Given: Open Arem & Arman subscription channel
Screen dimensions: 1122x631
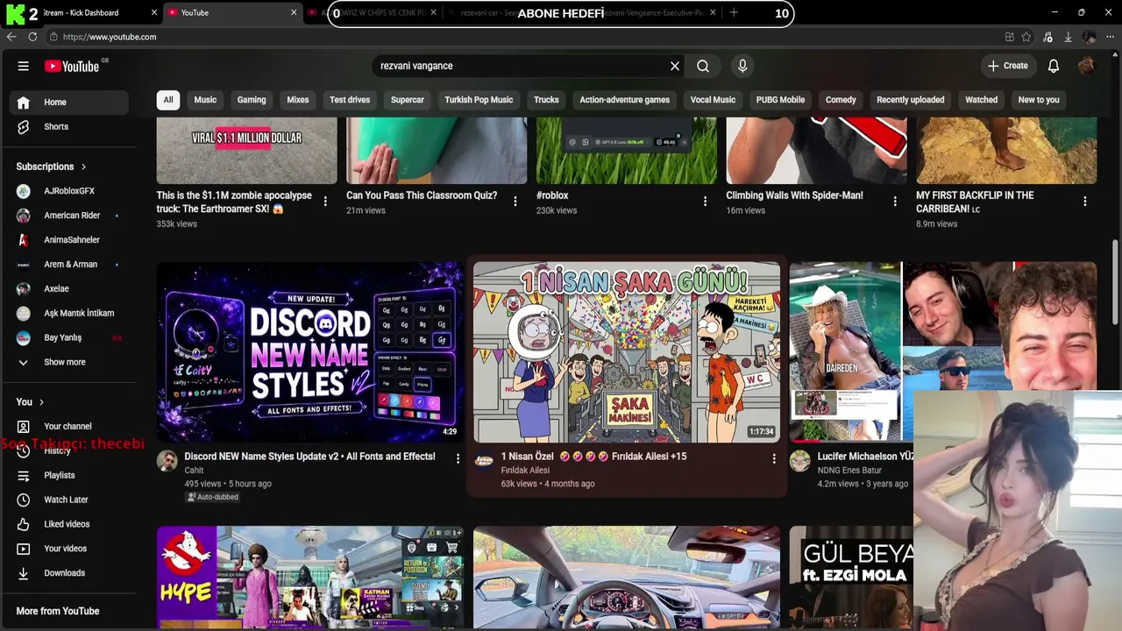Looking at the screenshot, I should [70, 265].
